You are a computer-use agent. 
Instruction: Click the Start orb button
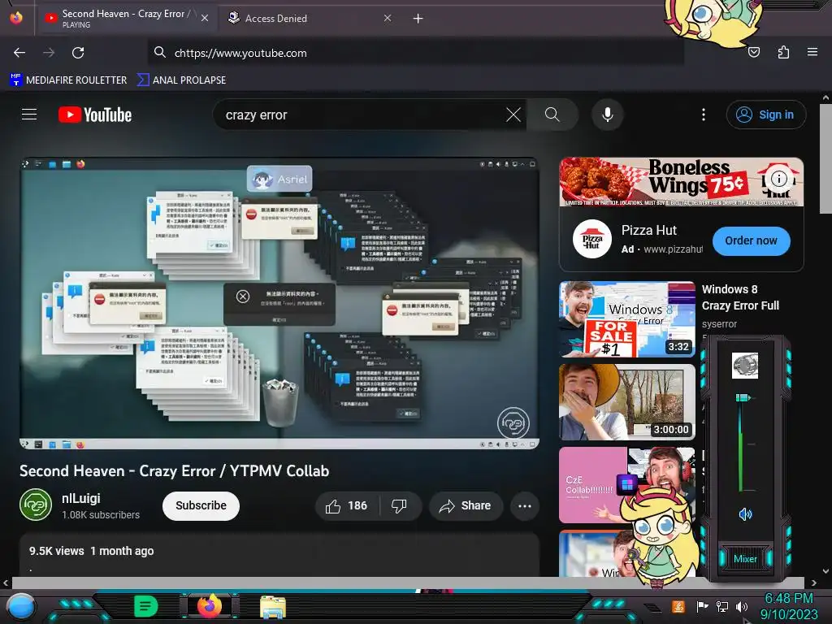[x=21, y=607]
